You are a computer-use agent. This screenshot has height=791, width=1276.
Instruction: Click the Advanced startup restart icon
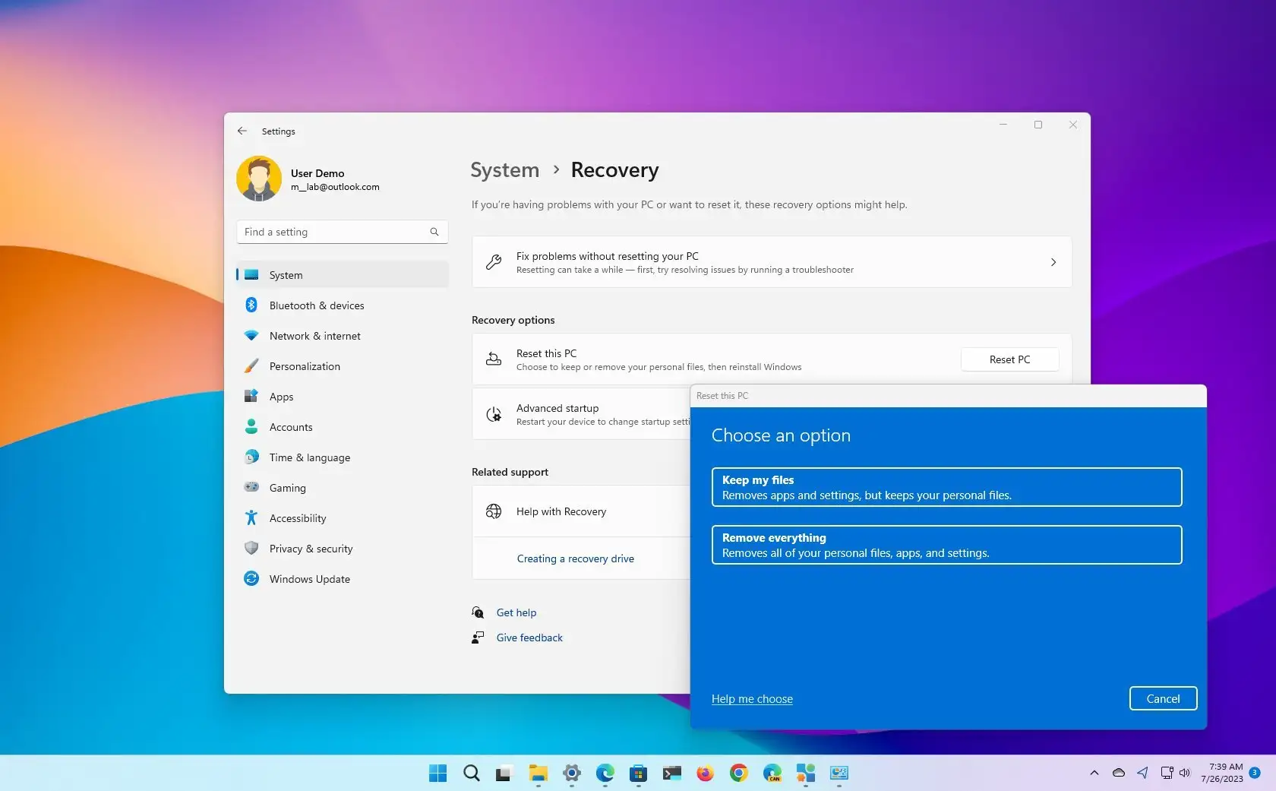(x=494, y=414)
